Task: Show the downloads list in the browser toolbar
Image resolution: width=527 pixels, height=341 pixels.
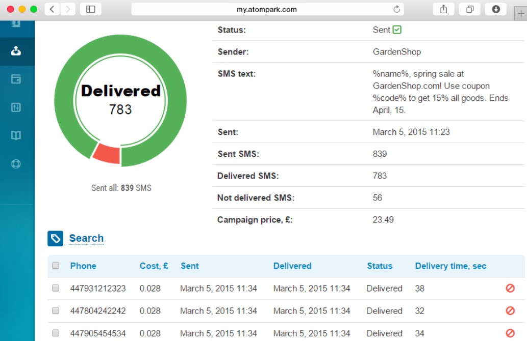Action: pos(495,9)
